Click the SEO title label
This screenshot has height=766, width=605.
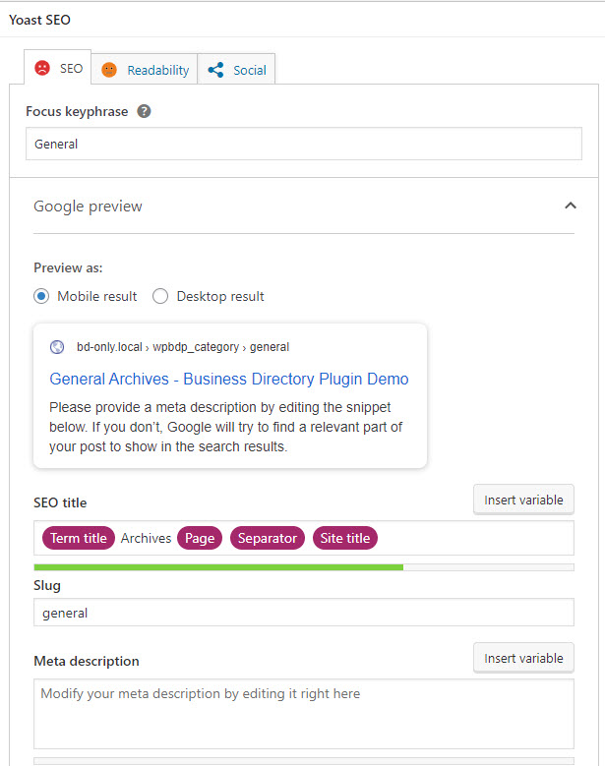coord(60,502)
